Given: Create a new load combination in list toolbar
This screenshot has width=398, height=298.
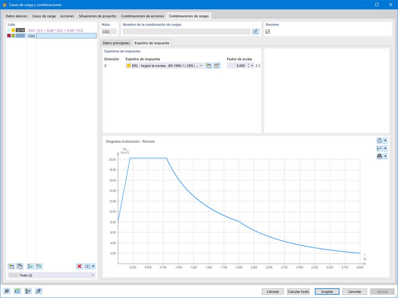Looking at the screenshot, I should click(11, 266).
